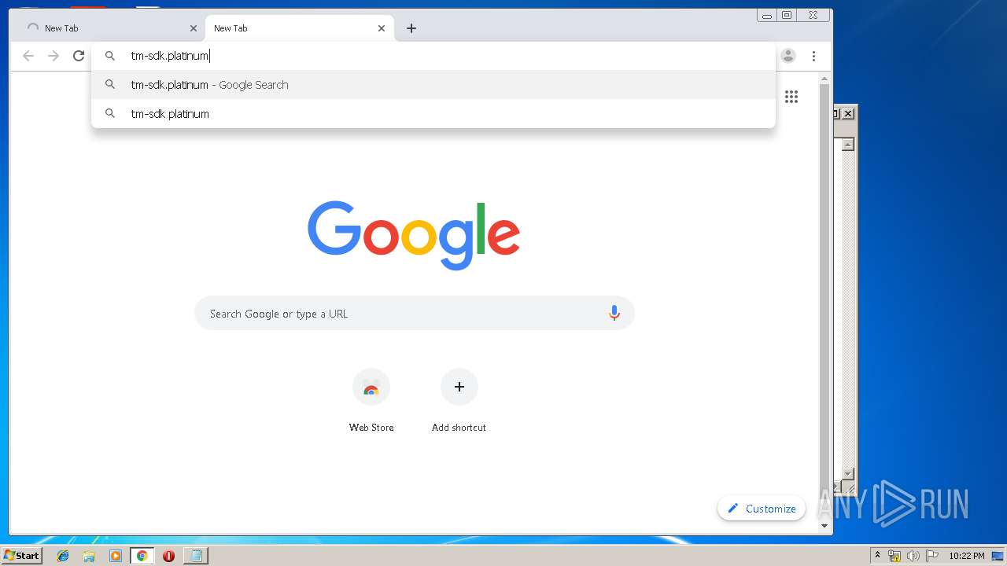
Task: Click the 10:22 PM clock
Action: [966, 556]
